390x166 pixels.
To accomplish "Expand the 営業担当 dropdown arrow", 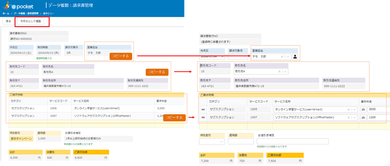I will [x=288, y=57].
